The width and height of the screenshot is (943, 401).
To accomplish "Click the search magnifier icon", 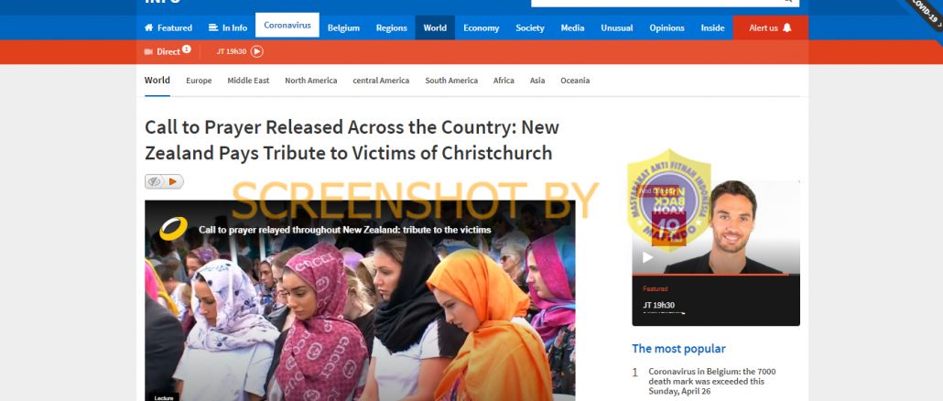I will (788, 1).
